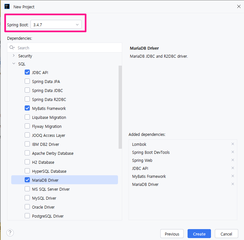
Task: Remove Spring Boot DevTools from added dependencies
Action: coord(233,152)
